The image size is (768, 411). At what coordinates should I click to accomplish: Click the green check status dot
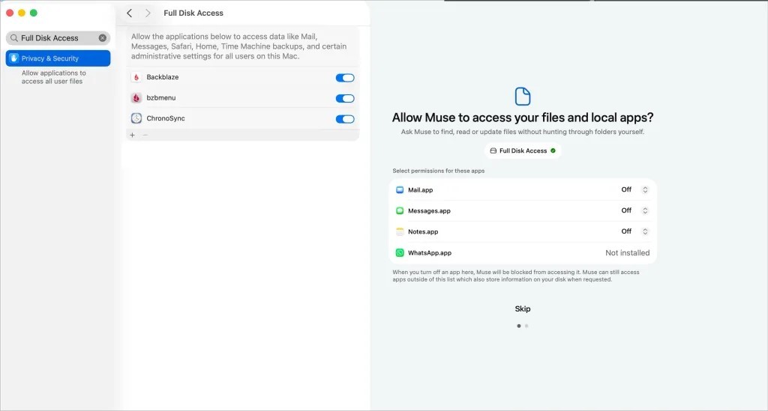tap(553, 151)
